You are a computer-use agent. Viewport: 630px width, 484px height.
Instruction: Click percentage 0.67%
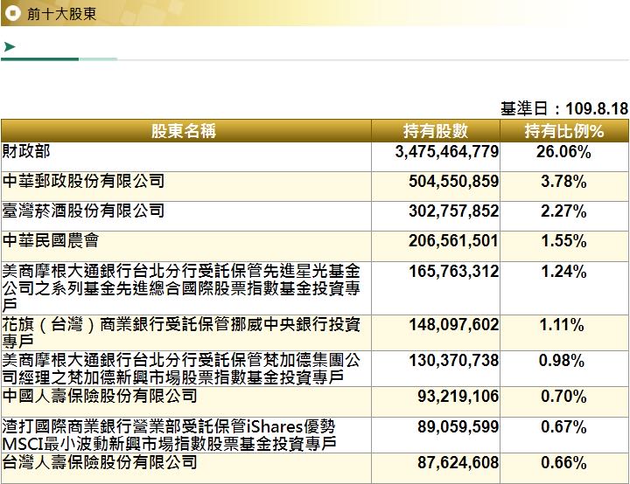point(563,427)
